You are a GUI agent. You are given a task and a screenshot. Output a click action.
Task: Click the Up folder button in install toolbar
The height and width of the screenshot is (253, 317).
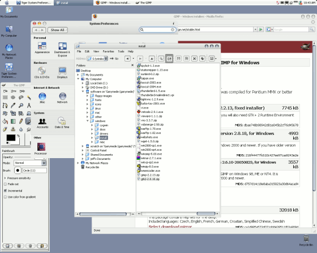[x=152, y=59]
